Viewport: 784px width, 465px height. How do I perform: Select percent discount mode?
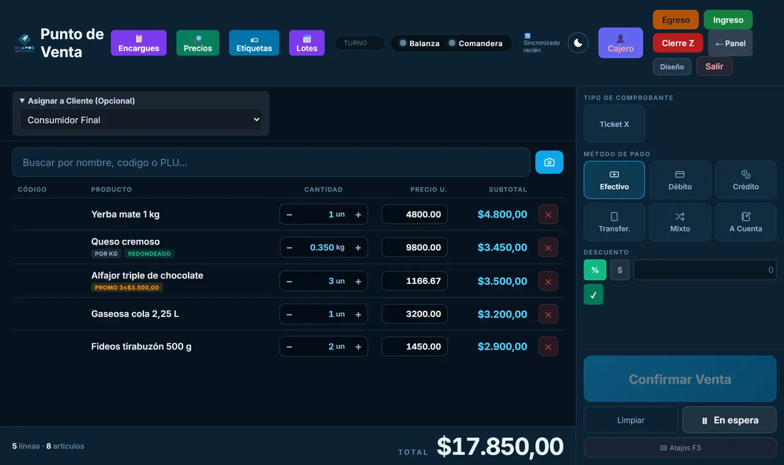click(595, 270)
